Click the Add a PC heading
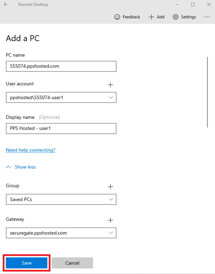Screen dimensions: 215x274 click(x=23, y=38)
